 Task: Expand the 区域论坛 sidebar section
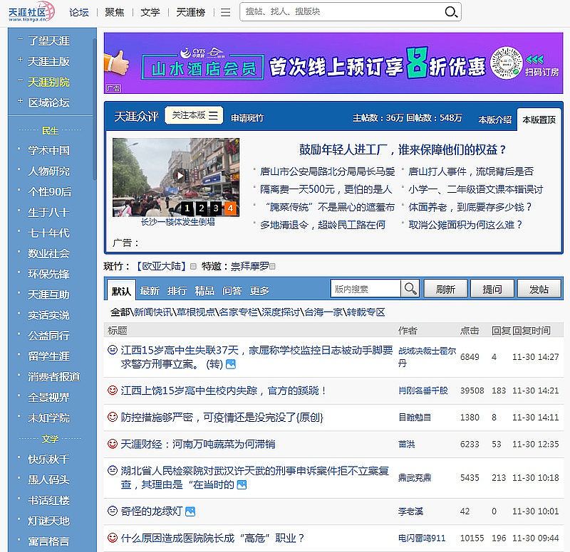click(20, 100)
